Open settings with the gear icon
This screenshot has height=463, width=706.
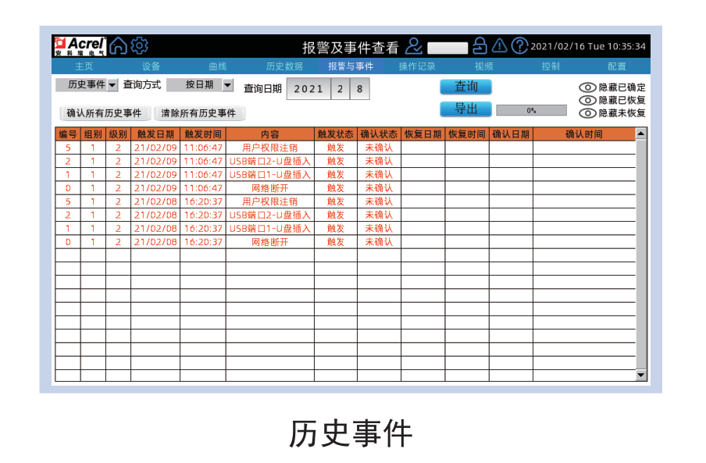(x=139, y=46)
